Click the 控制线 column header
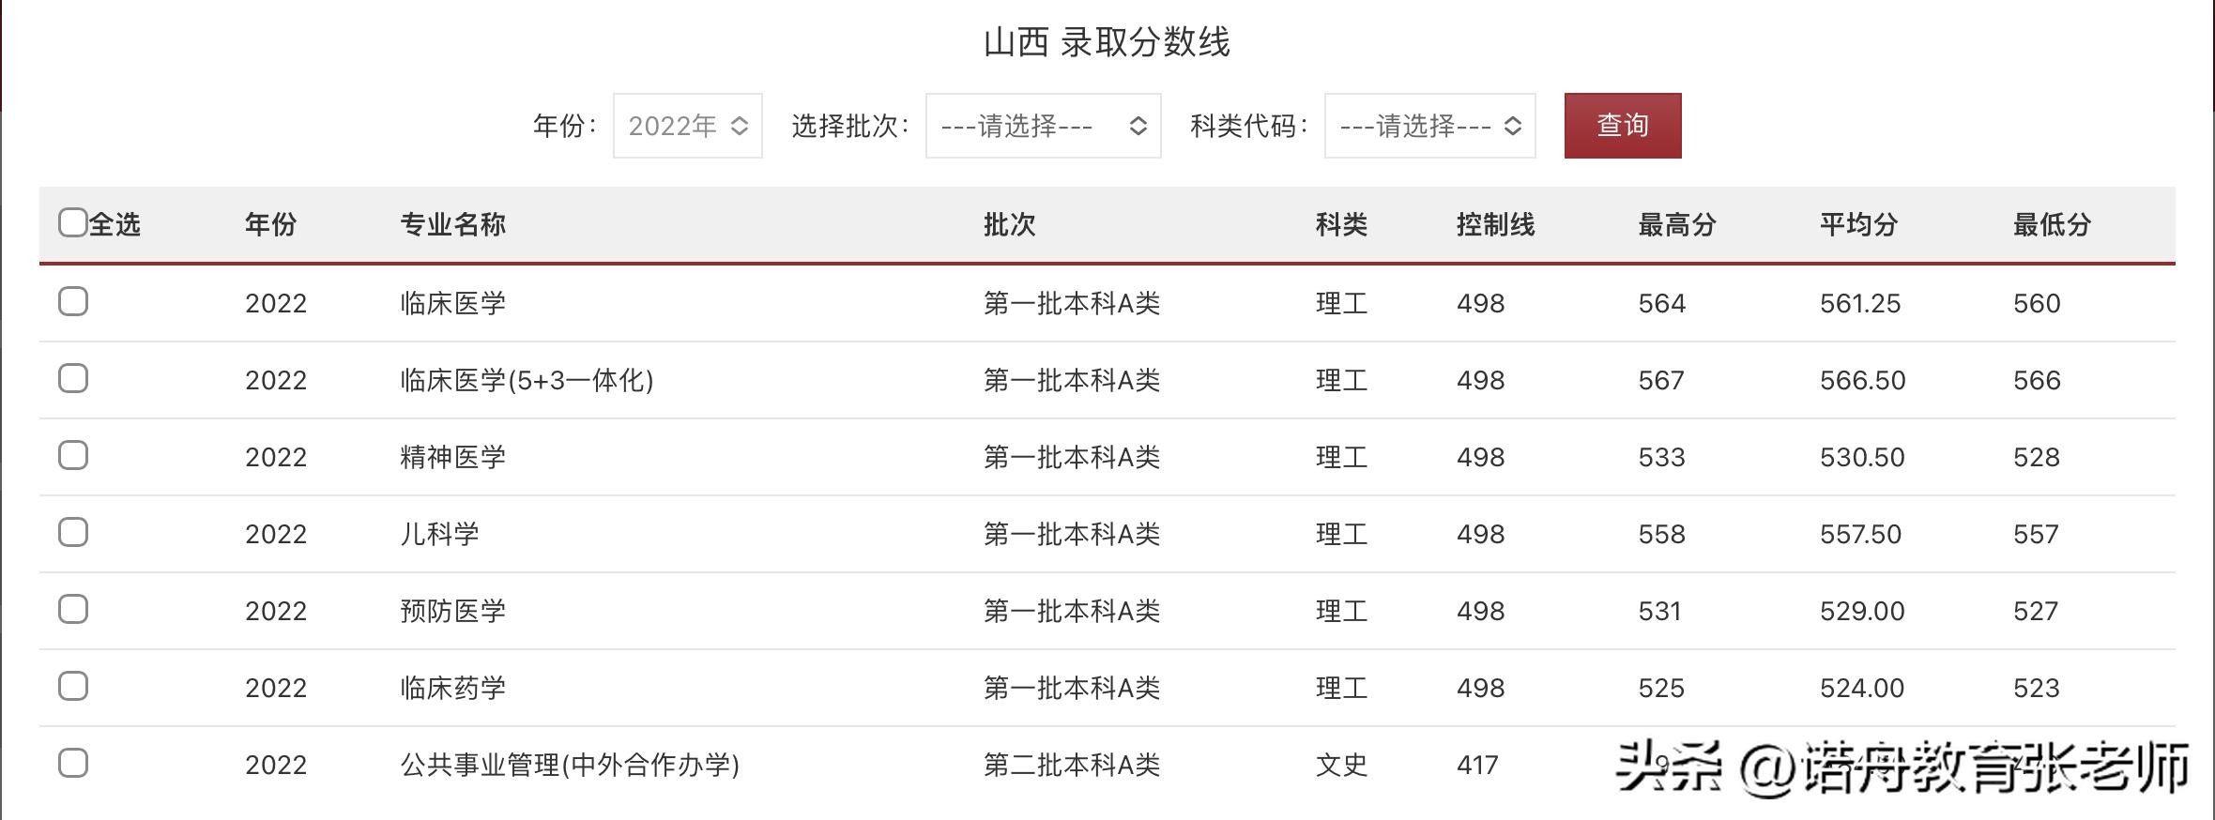Image resolution: width=2215 pixels, height=820 pixels. pyautogui.click(x=1496, y=225)
